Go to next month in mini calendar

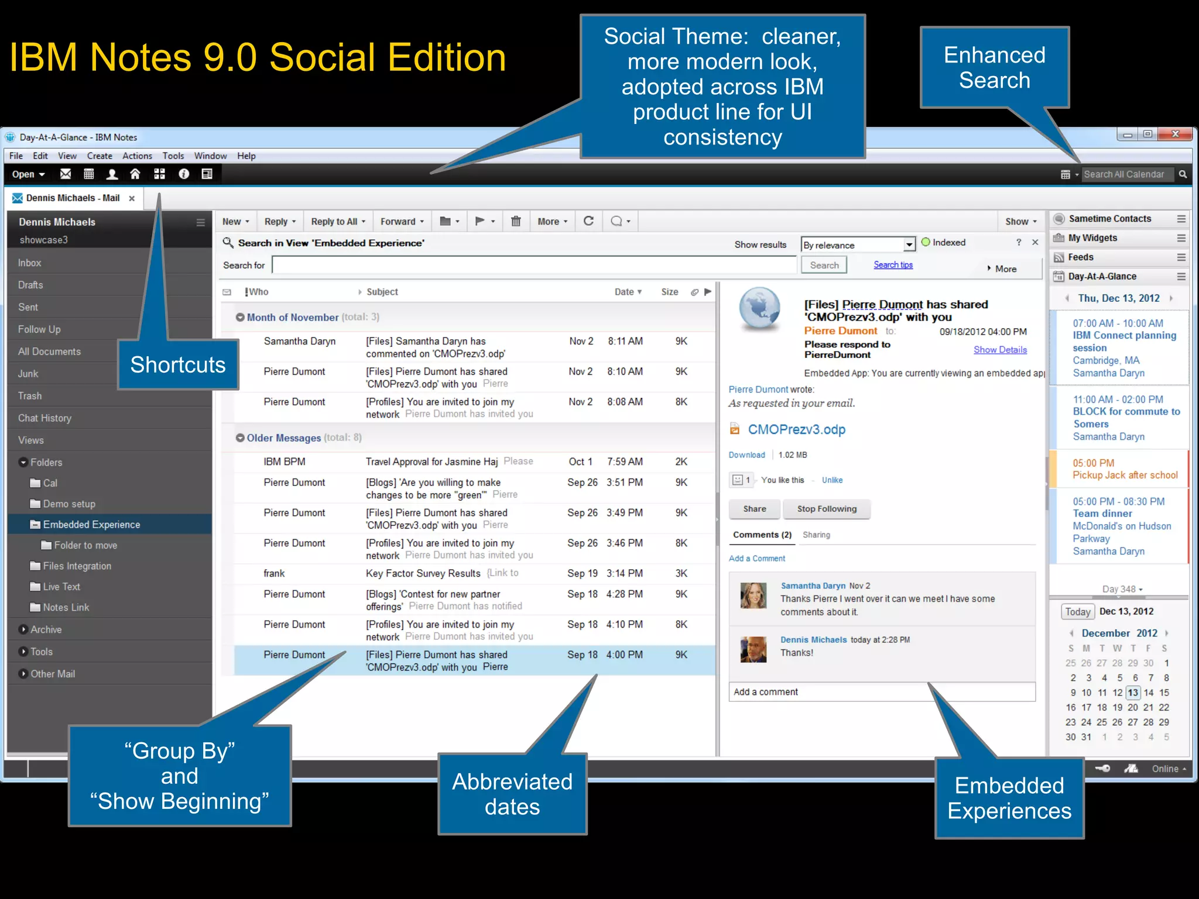point(1167,633)
